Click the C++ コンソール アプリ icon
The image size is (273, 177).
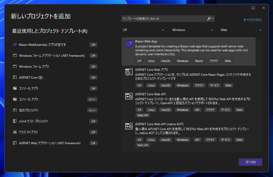(15, 99)
